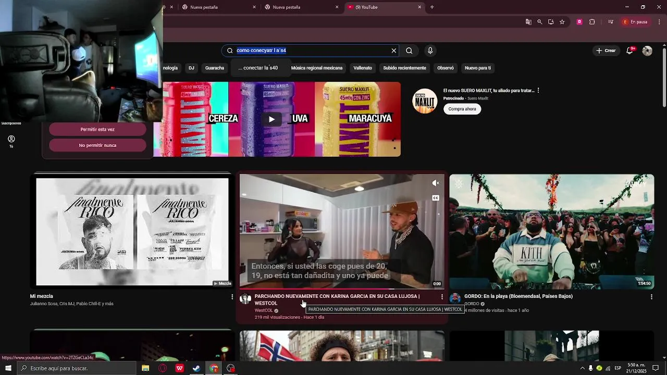Screen dimensions: 667x375
Task: Open the Chrome extensions puzzle icon
Action: pos(592,22)
